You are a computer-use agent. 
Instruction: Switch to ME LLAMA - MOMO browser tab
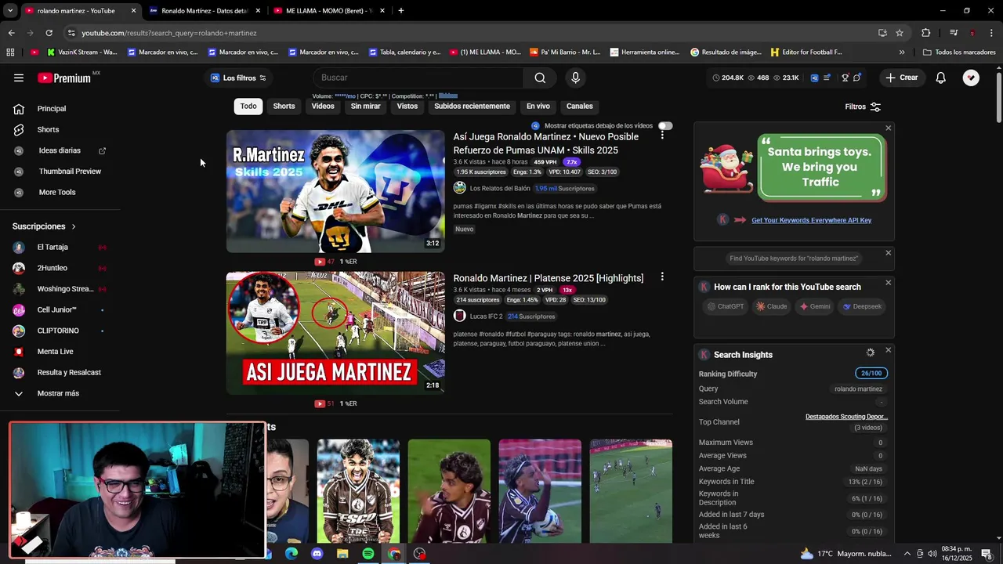(x=329, y=10)
